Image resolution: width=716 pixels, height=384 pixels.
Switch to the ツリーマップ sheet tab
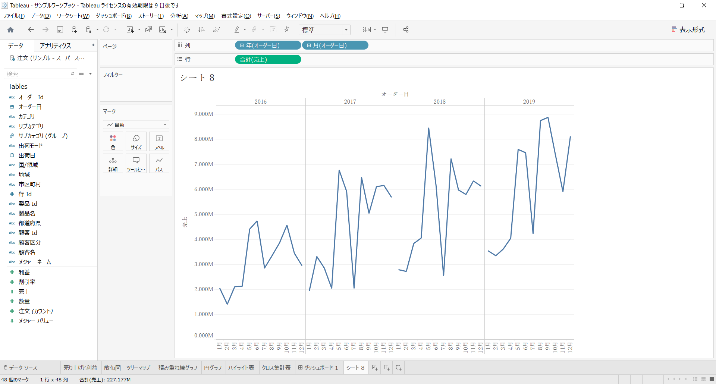click(138, 368)
